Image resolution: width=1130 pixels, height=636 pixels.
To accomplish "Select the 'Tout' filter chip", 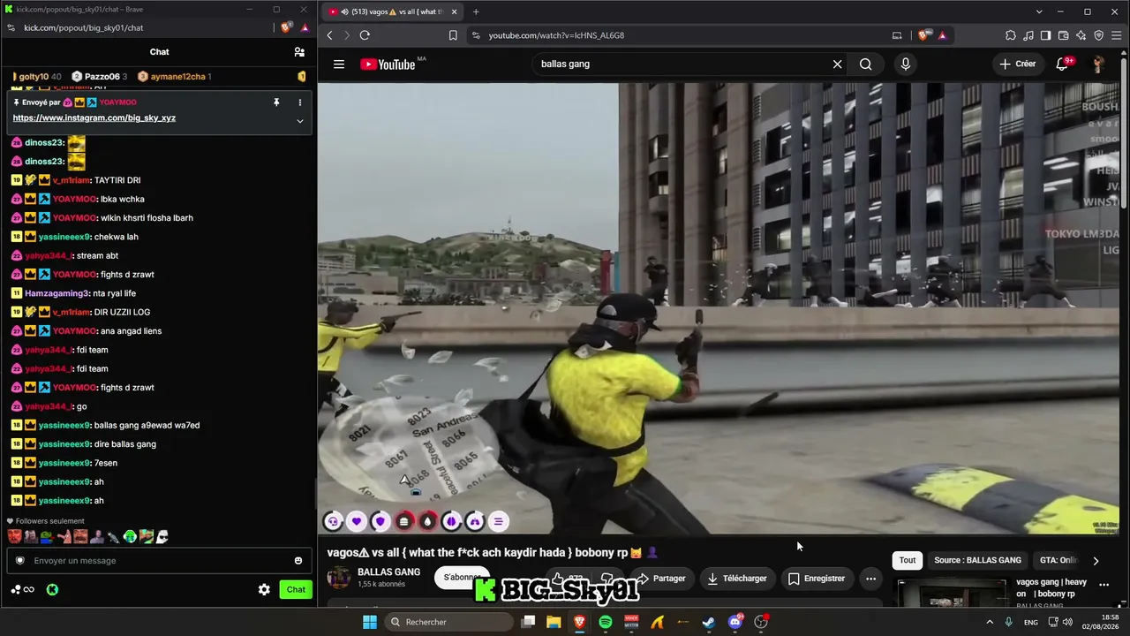I will click(x=908, y=560).
